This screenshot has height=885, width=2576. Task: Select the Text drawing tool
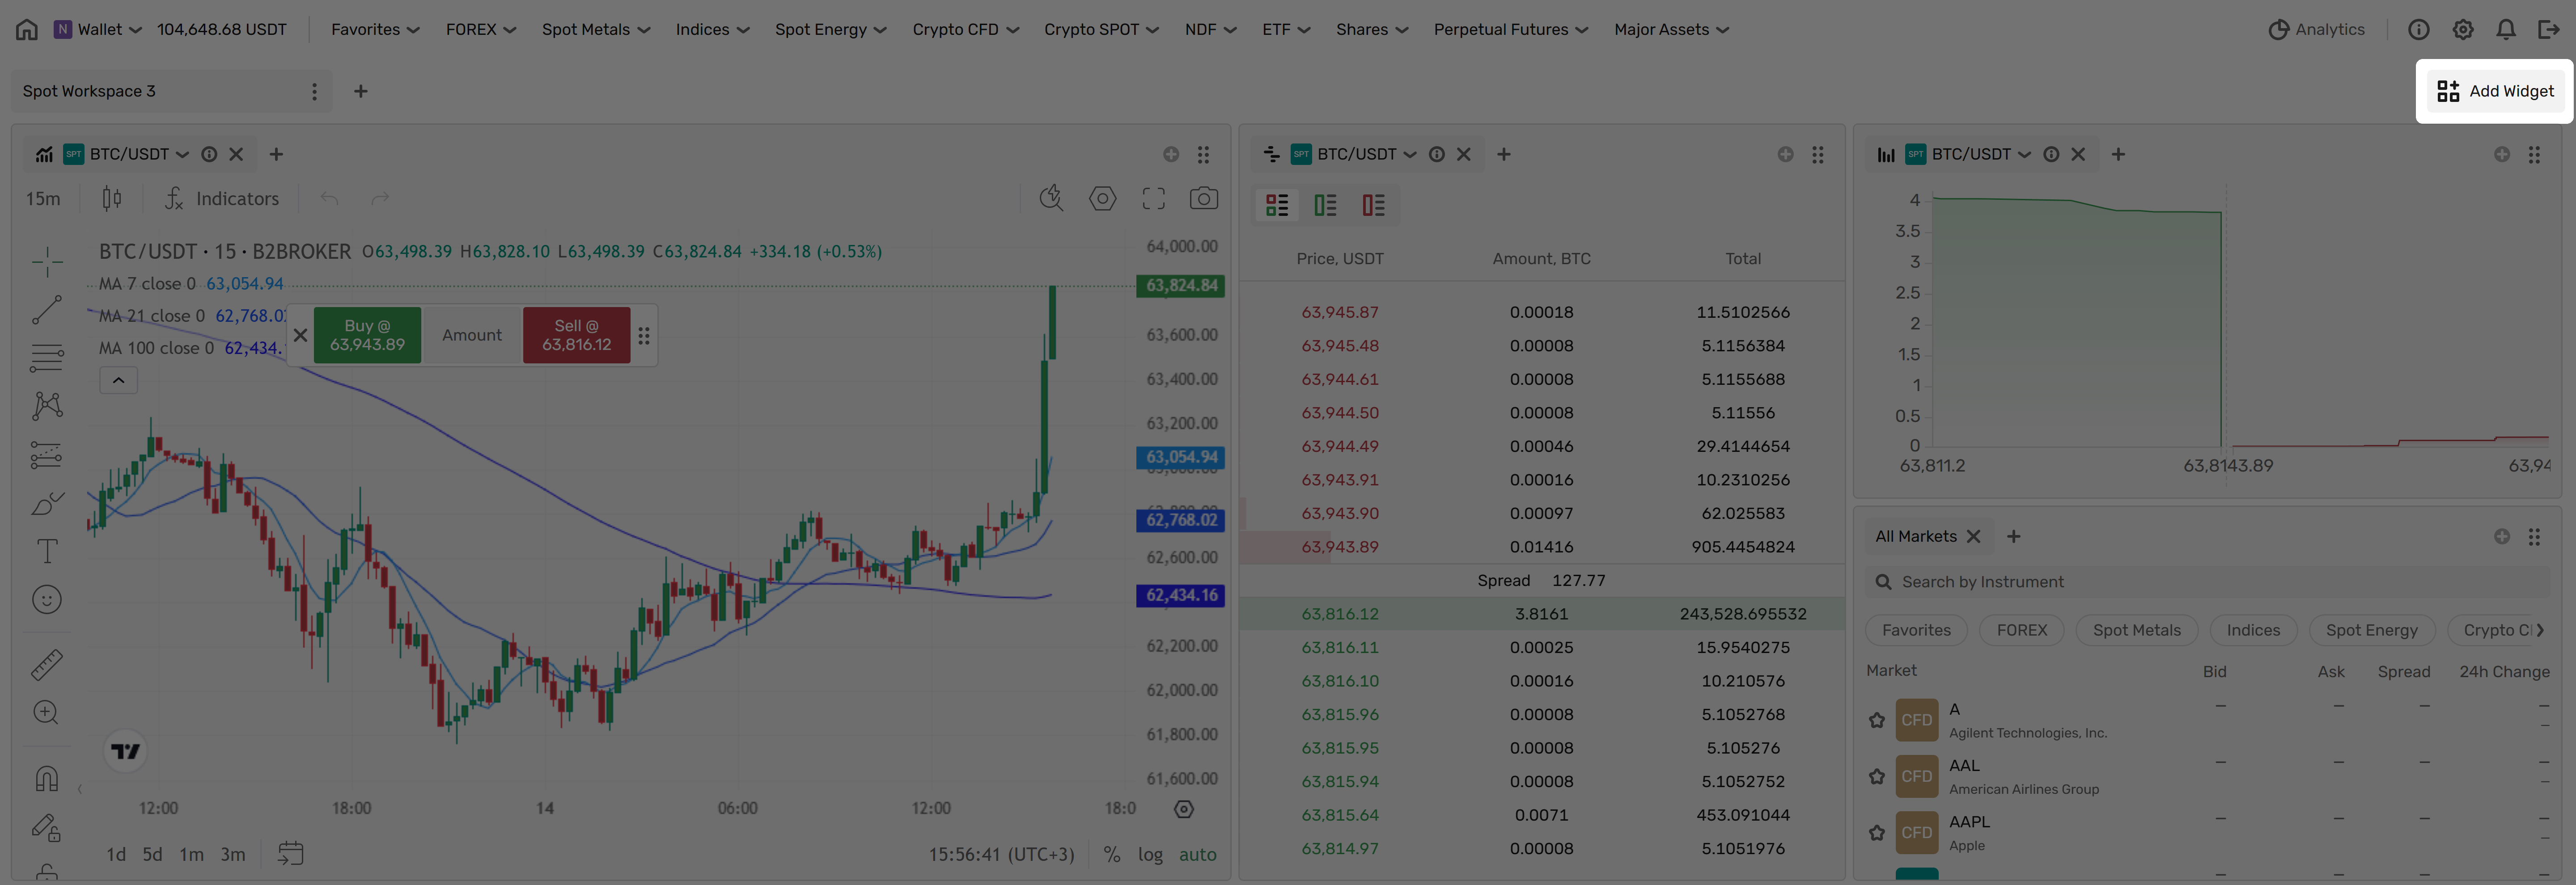[x=47, y=552]
